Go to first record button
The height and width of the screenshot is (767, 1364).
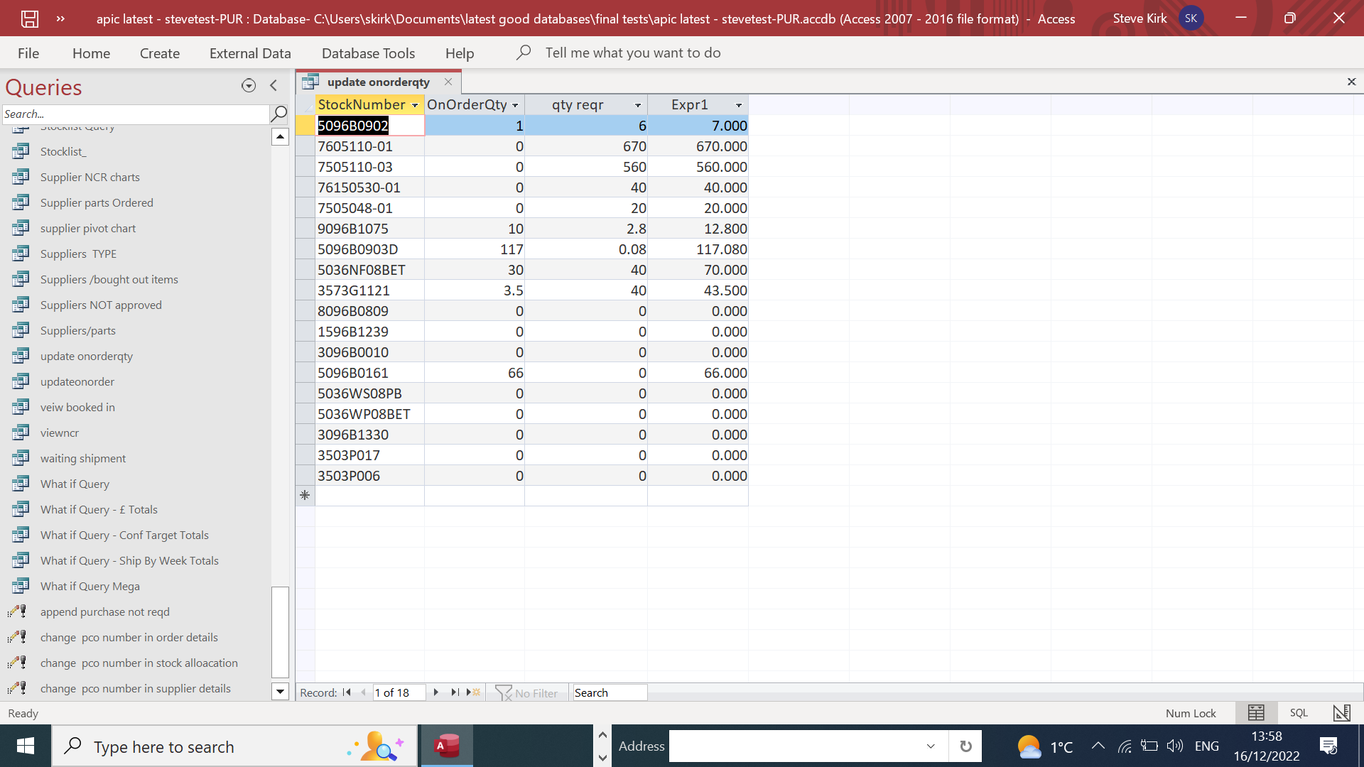(347, 692)
